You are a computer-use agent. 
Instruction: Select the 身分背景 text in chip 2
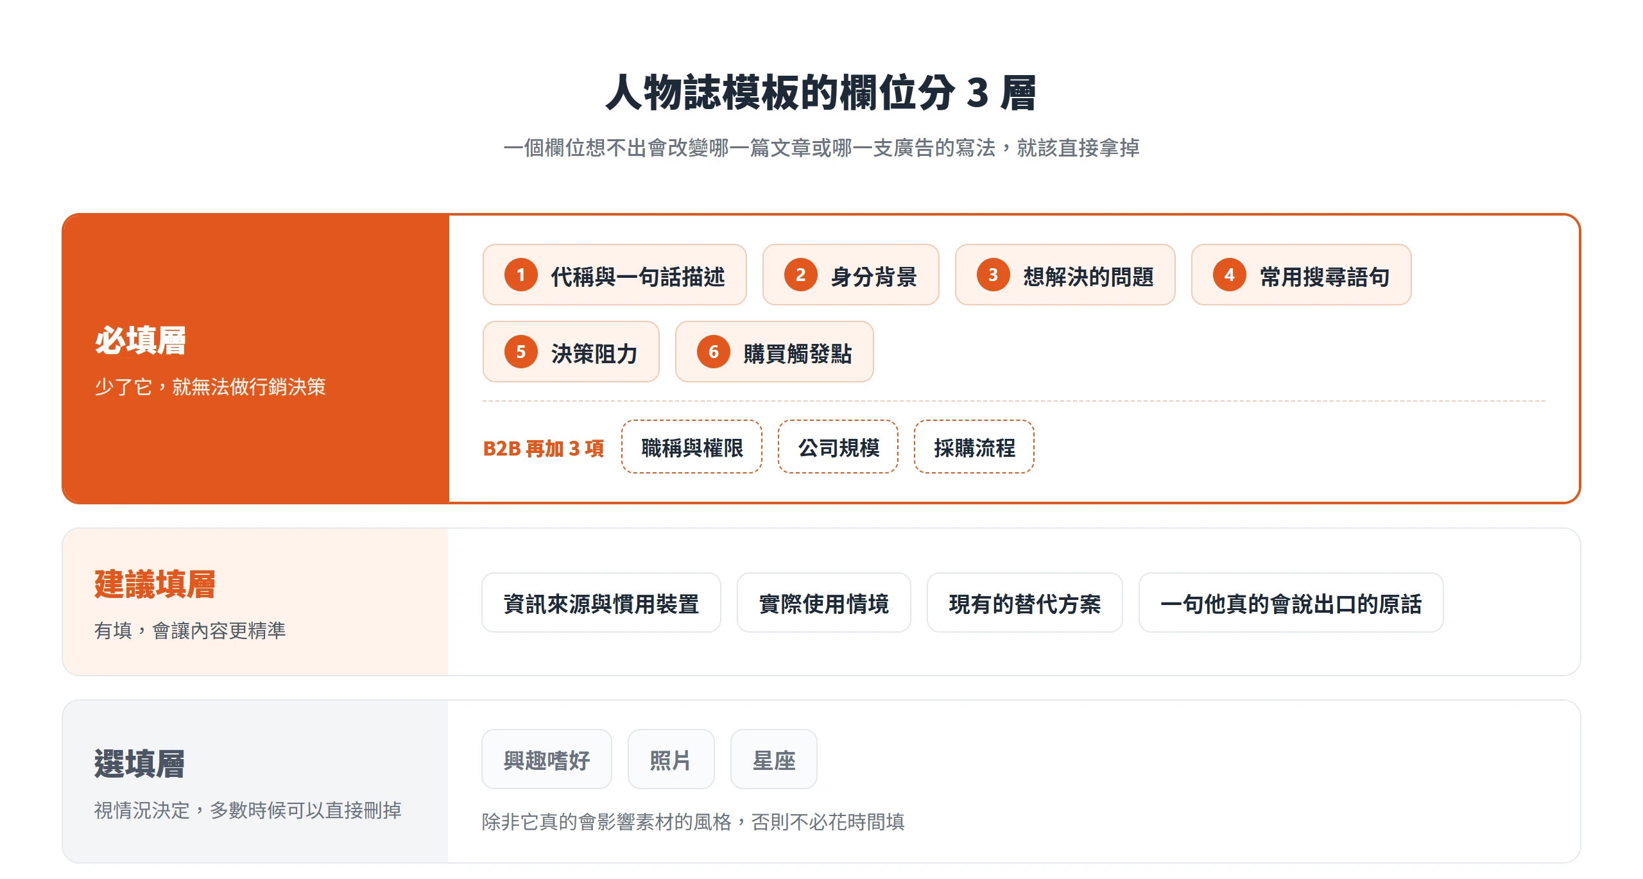point(874,277)
